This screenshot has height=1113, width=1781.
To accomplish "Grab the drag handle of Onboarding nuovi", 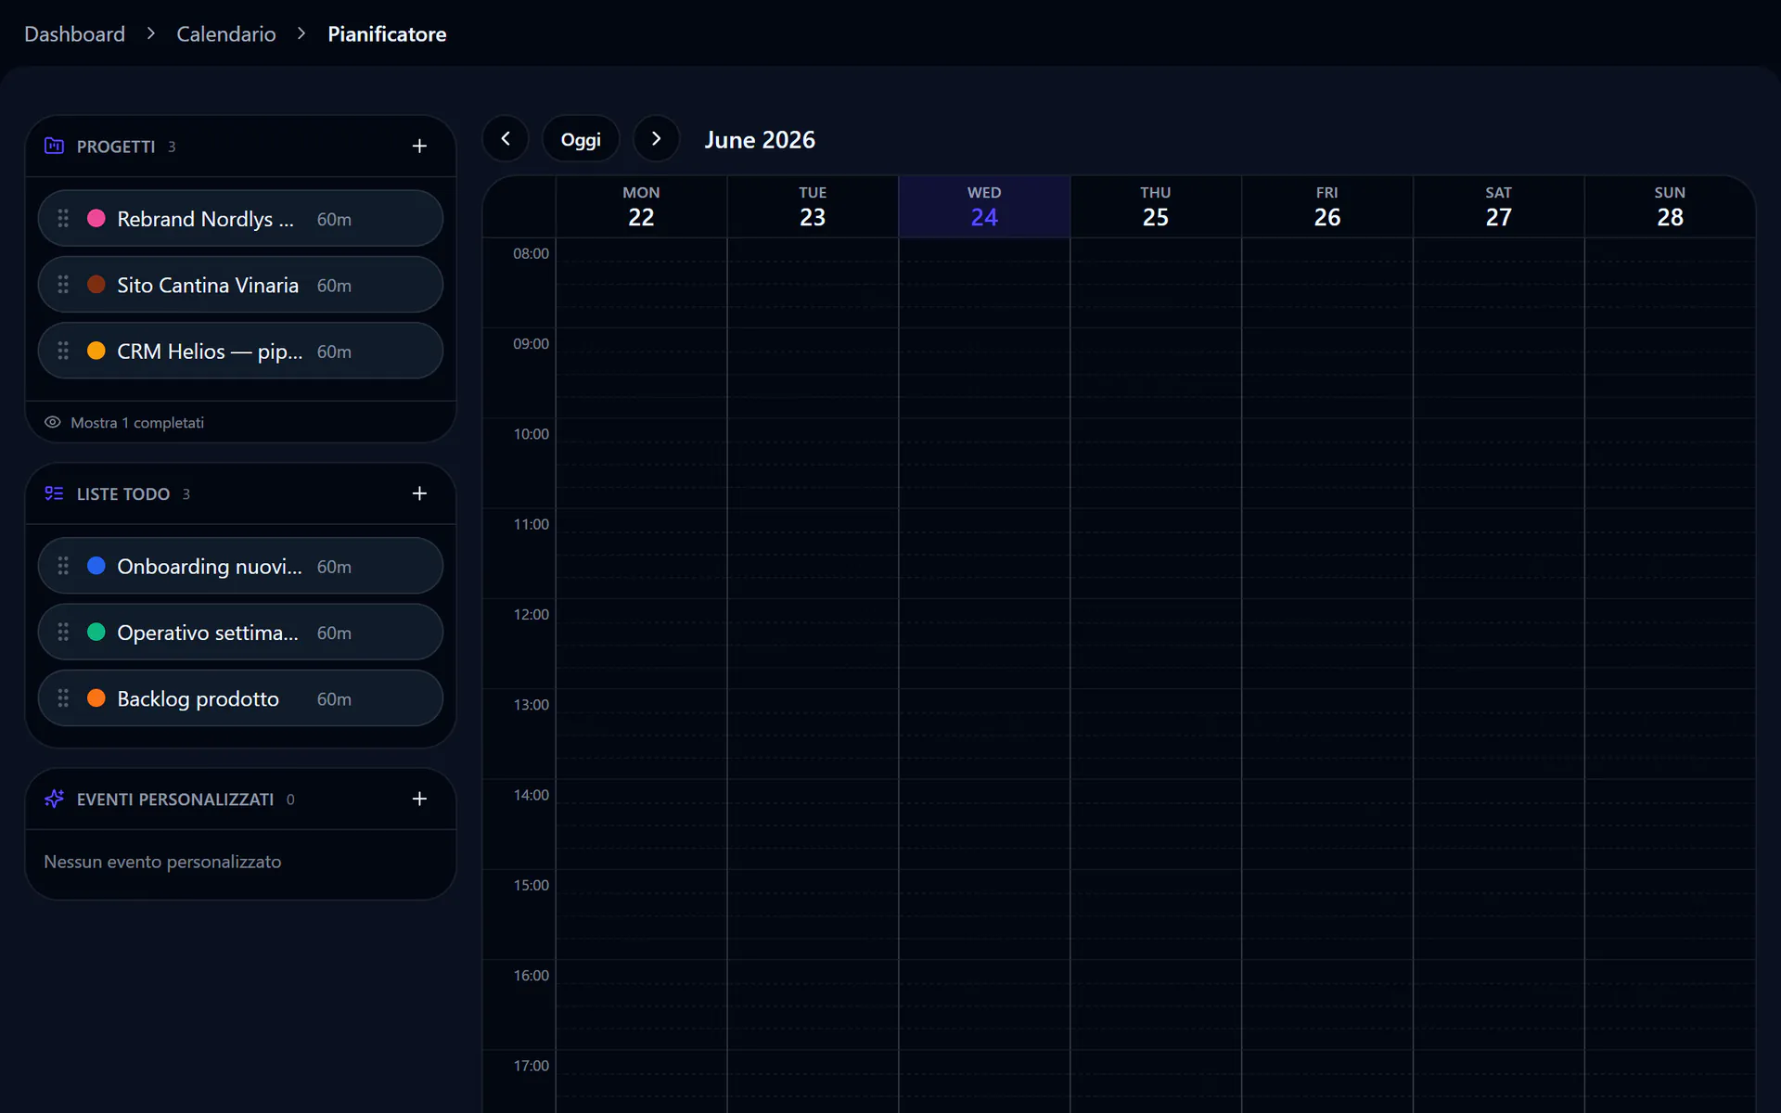I will pos(63,566).
